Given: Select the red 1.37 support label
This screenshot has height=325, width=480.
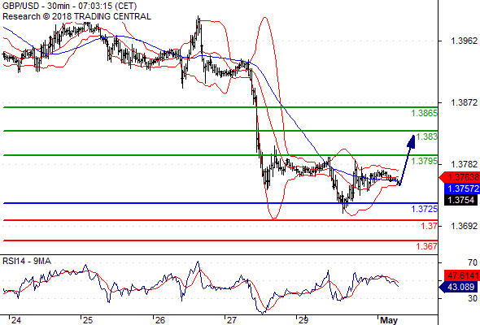Looking at the screenshot, I should [x=430, y=226].
